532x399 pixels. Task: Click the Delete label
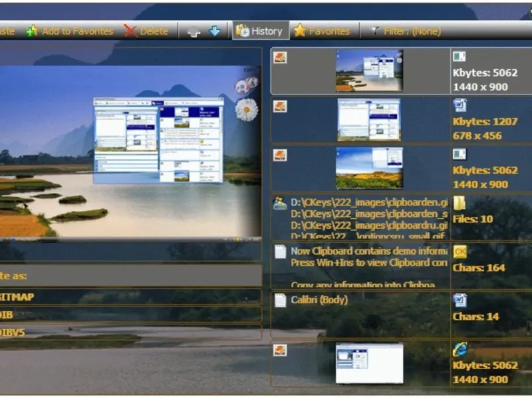[154, 31]
